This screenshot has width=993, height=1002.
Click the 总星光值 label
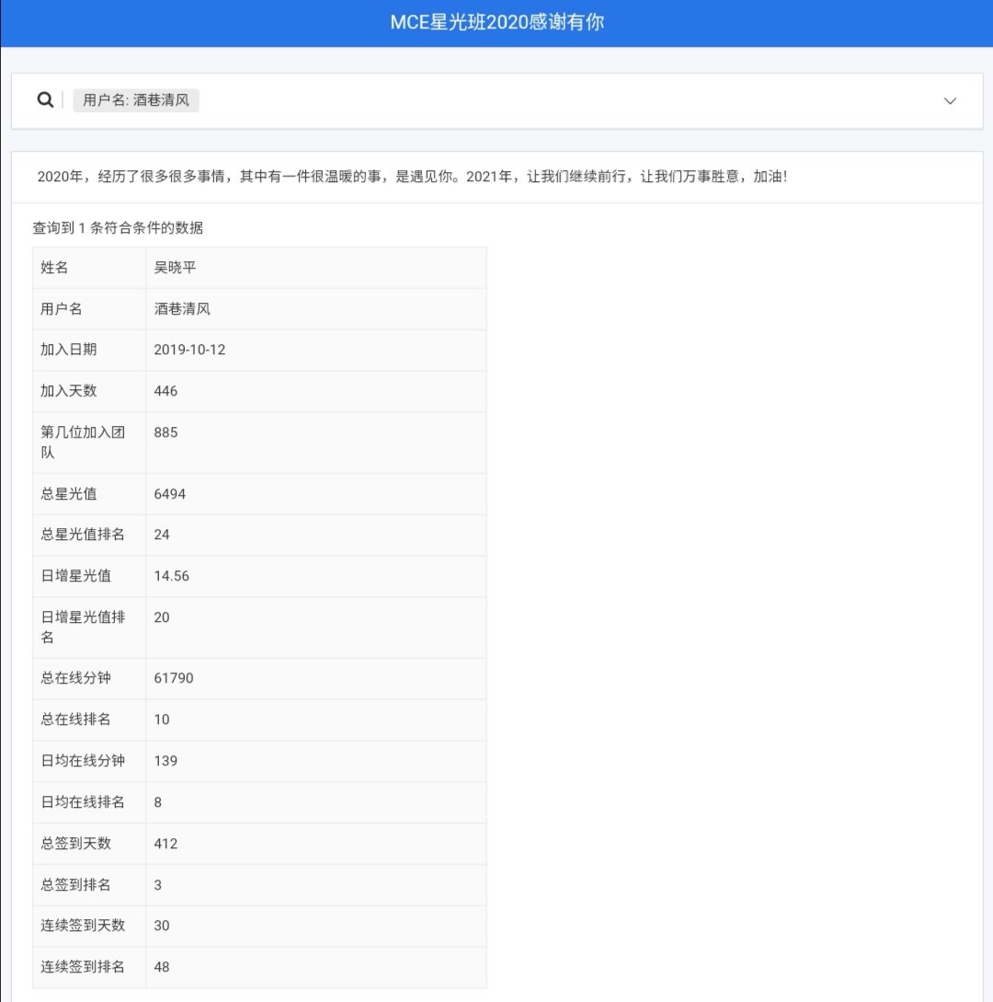click(68, 493)
